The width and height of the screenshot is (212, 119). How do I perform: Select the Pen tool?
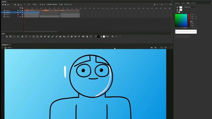(22, 37)
